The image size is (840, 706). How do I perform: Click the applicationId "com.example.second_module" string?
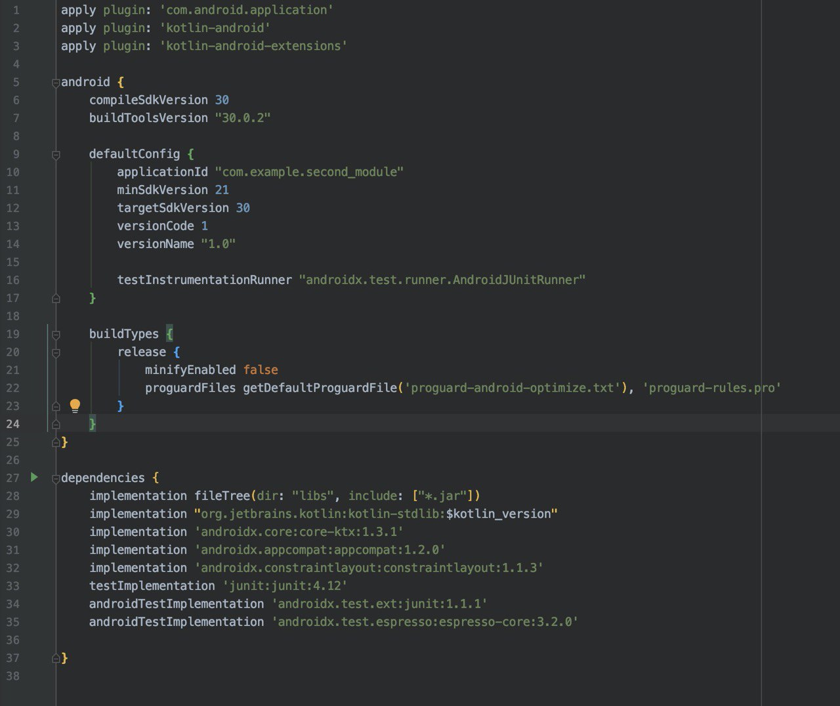tap(309, 172)
